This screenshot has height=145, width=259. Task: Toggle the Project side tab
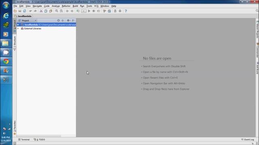[x=15, y=26]
